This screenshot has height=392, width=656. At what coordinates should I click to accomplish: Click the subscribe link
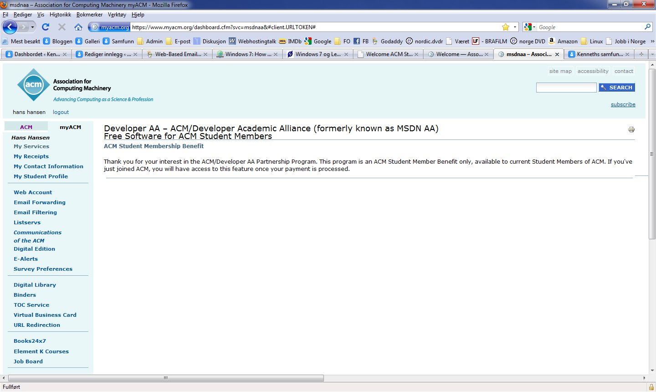click(623, 104)
